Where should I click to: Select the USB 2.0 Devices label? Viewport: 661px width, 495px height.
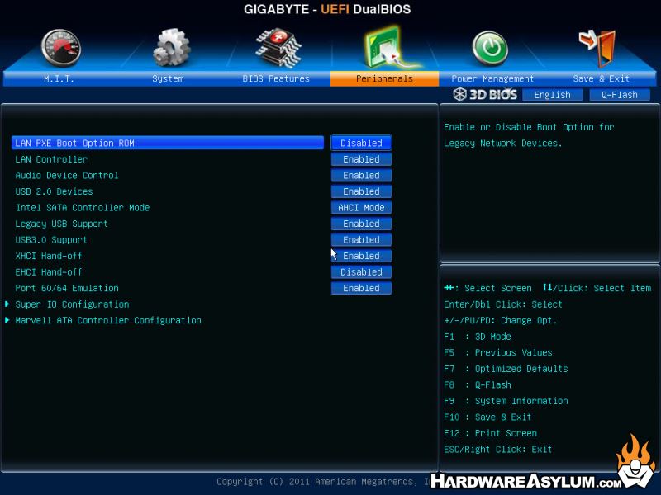[54, 191]
